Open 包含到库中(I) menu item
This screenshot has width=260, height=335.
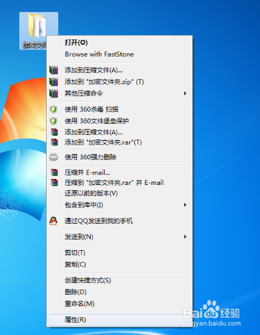coord(120,205)
